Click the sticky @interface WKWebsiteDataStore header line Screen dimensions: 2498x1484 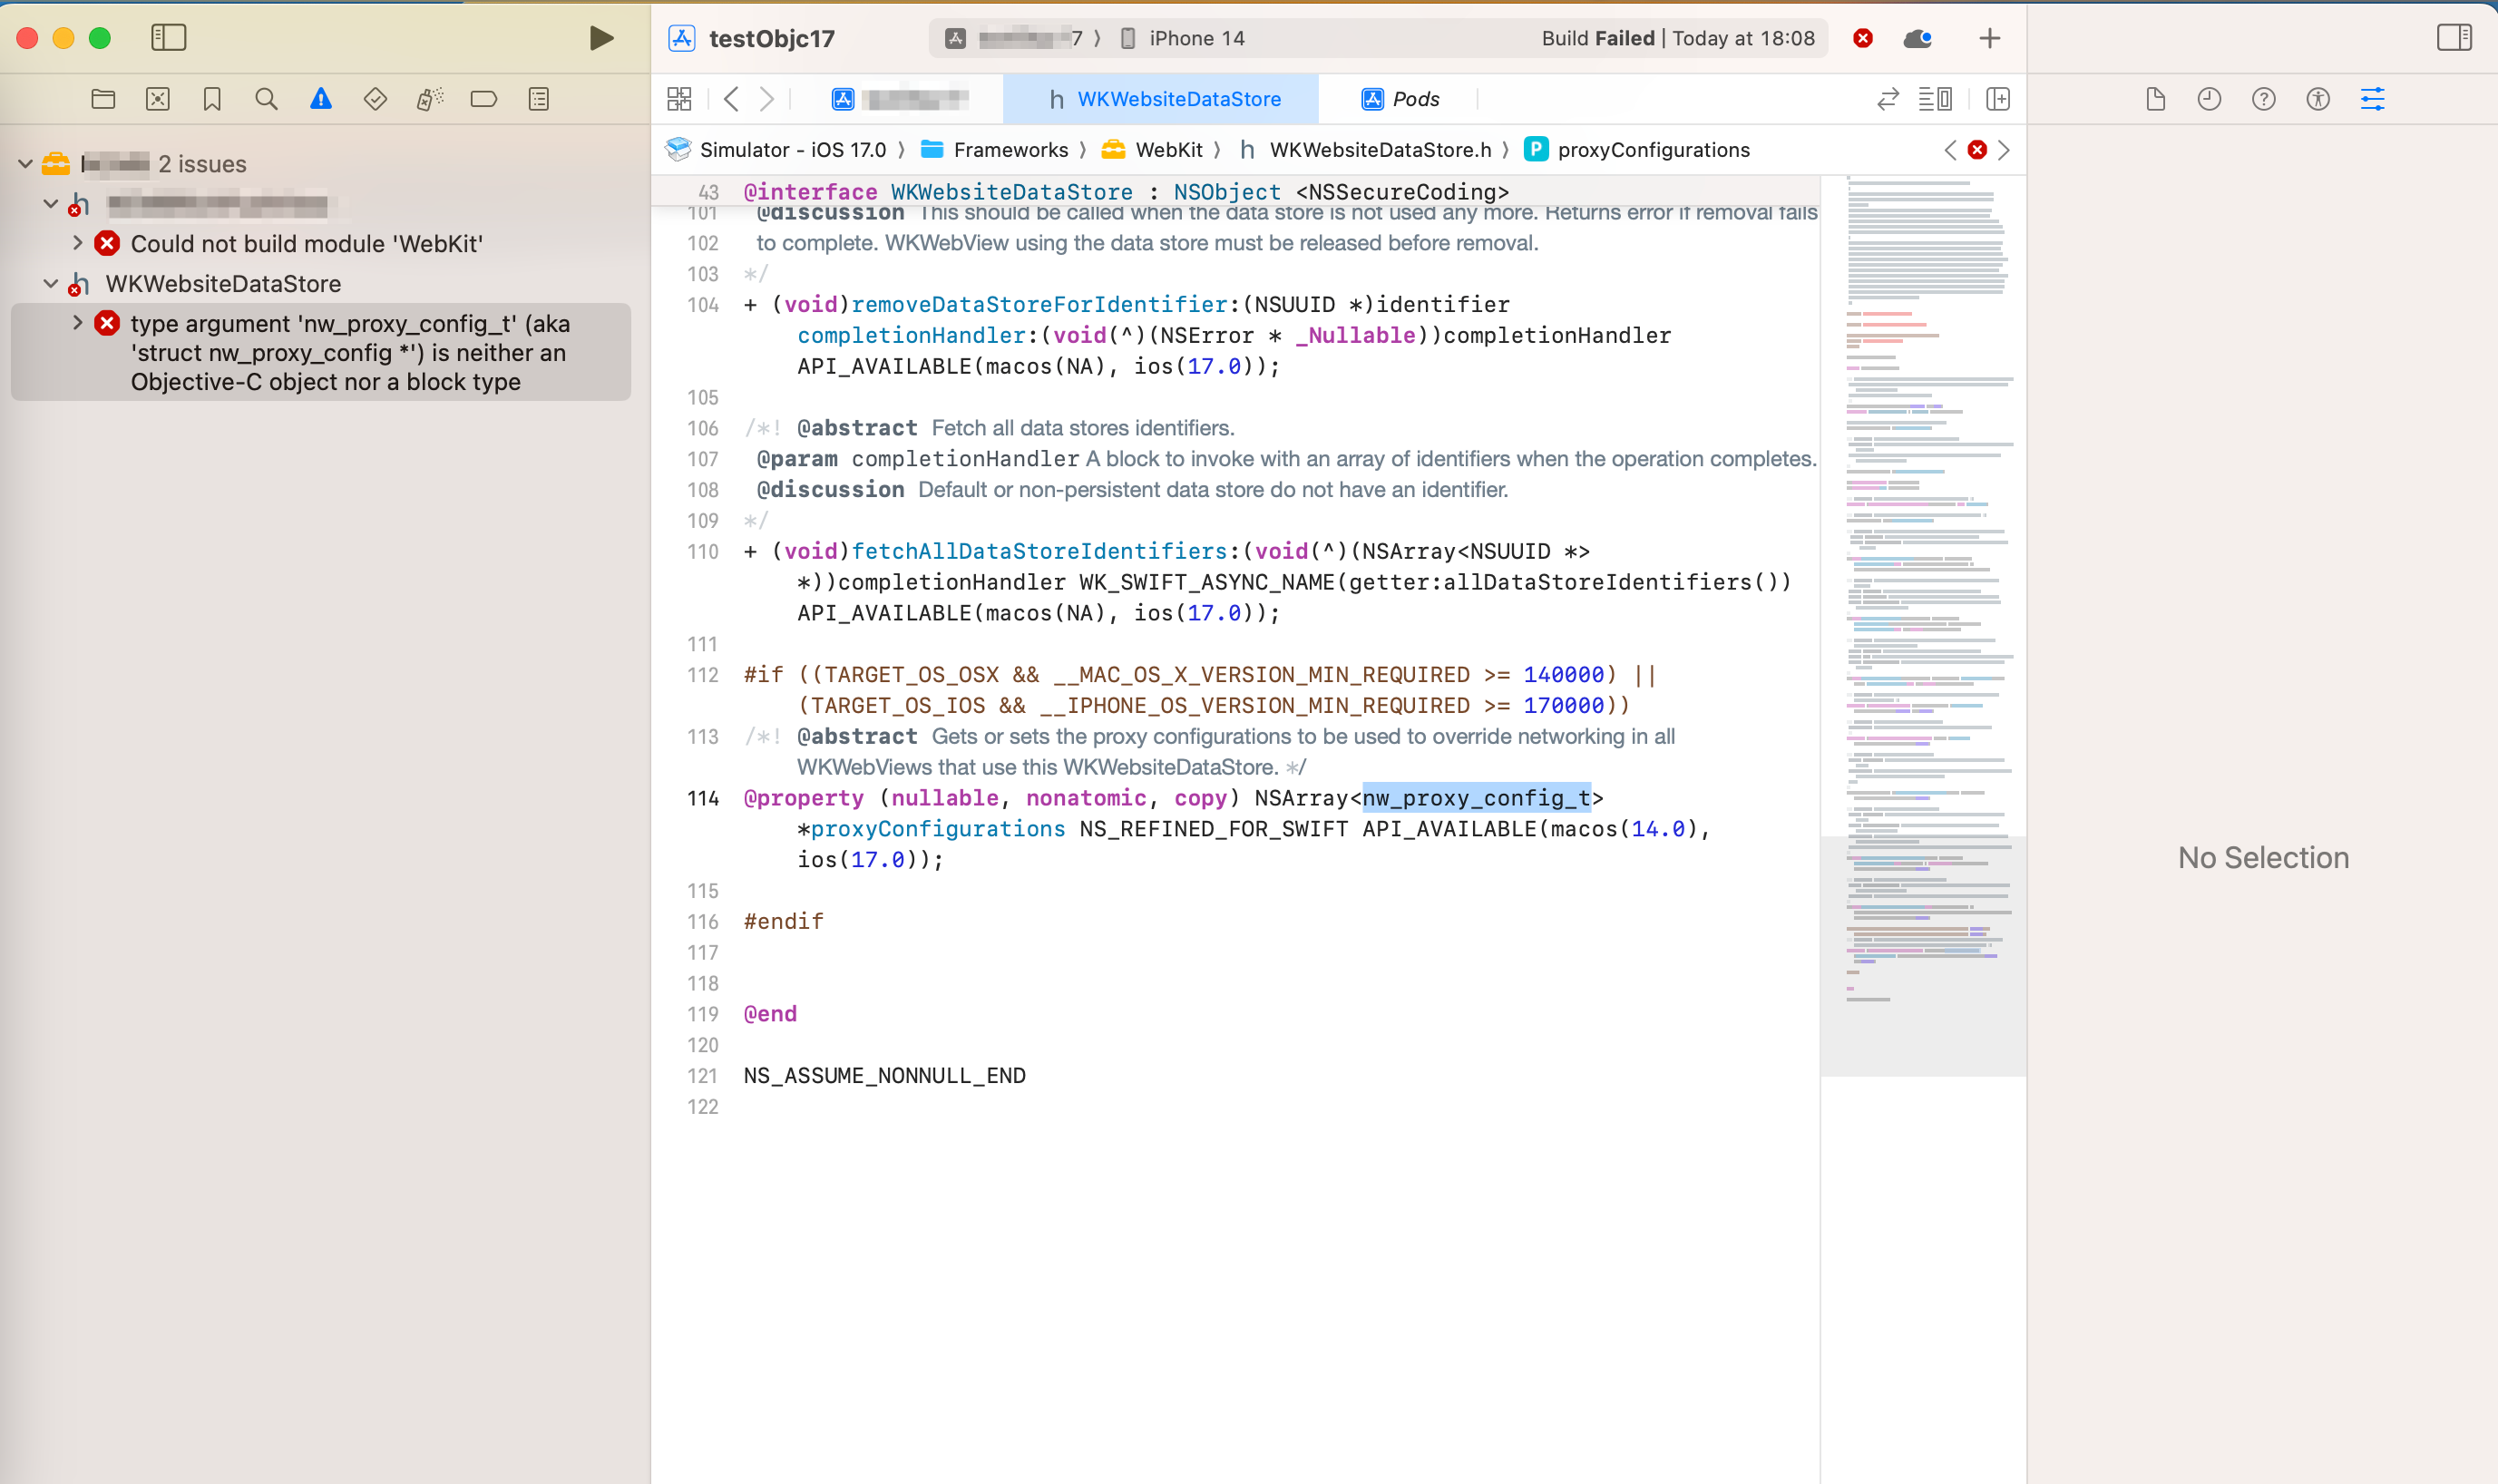pyautogui.click(x=1235, y=191)
